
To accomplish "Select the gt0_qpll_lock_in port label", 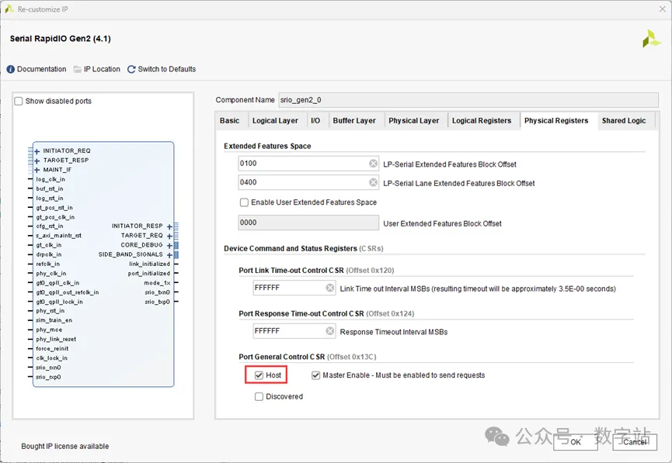I will click(60, 302).
